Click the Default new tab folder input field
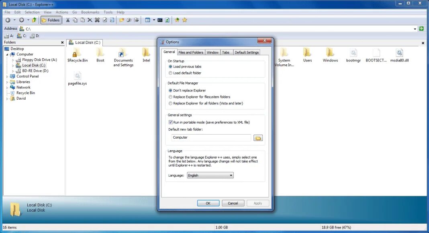The image size is (429, 233). click(x=211, y=137)
